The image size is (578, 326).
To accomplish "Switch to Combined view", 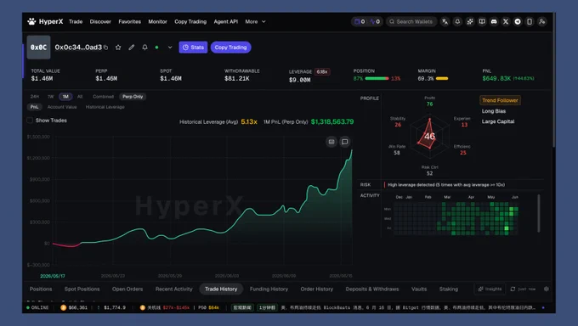I will [x=103, y=97].
